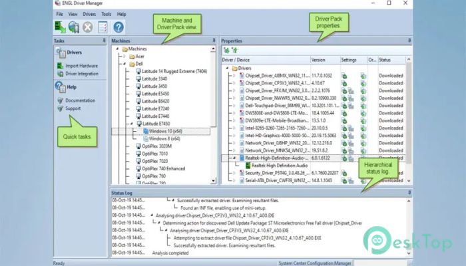This screenshot has height=266, width=466.
Task: Toggle pin on the Properties panel
Action: [x=409, y=41]
